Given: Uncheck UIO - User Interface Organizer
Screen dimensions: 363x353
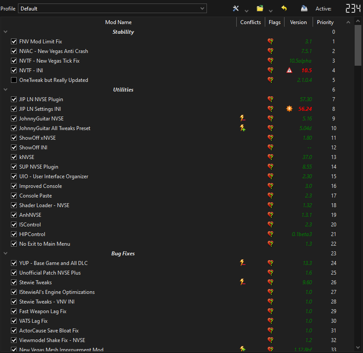Looking at the screenshot, I should 14,176.
